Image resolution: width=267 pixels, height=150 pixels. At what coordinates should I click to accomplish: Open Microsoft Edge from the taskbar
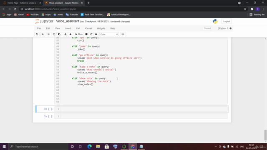tap(89, 146)
